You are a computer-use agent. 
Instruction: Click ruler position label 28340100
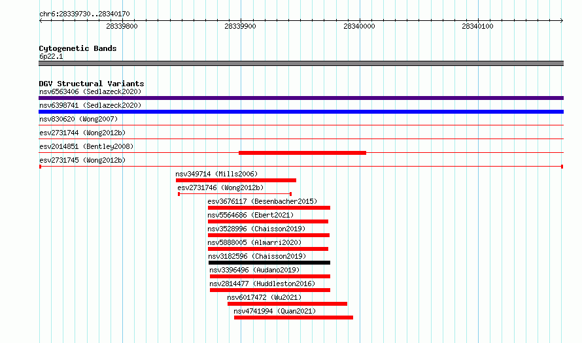click(477, 26)
